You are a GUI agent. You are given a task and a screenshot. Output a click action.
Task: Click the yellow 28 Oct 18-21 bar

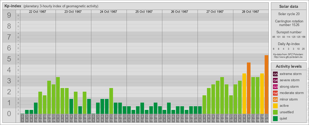[262, 93]
